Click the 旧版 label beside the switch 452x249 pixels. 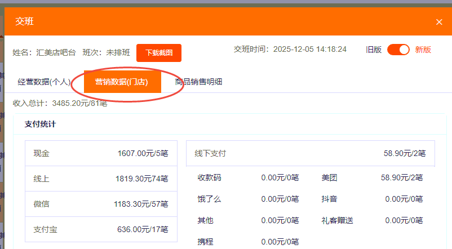[x=374, y=50]
